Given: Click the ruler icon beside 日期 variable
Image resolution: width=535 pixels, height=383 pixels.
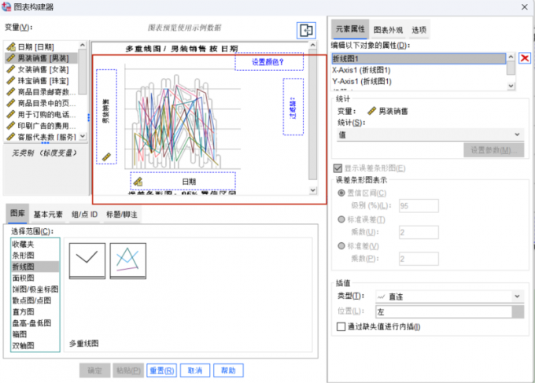Looking at the screenshot, I should click(11, 46).
